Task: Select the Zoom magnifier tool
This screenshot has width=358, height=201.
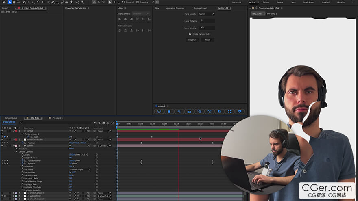Action: point(19,2)
